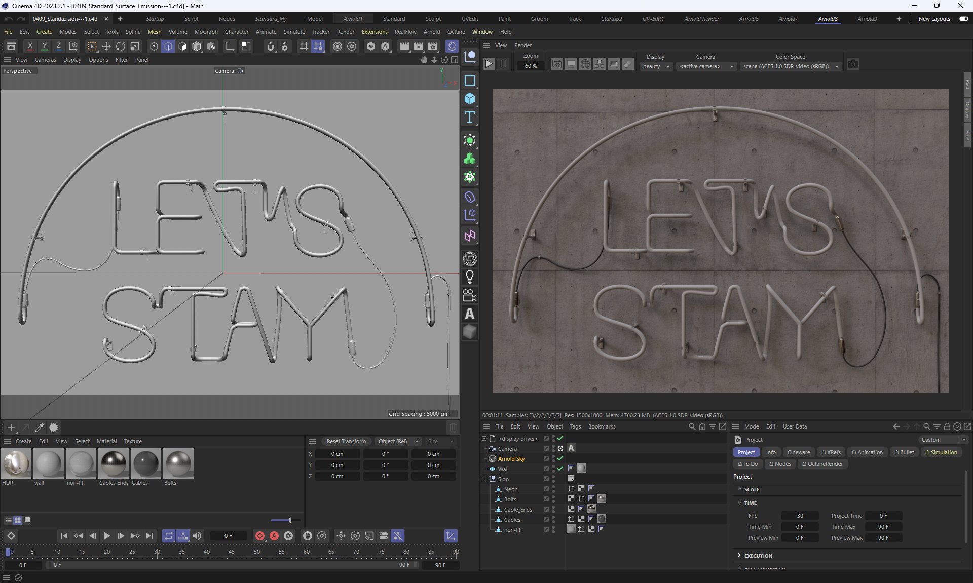Click the Camera object icon in the palette
This screenshot has height=583, width=973.
[x=470, y=295]
